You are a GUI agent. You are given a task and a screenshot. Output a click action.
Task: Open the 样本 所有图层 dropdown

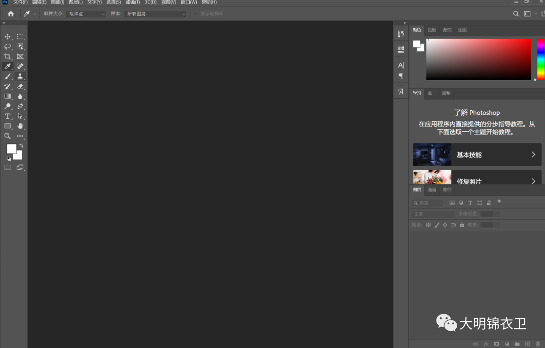coord(155,14)
